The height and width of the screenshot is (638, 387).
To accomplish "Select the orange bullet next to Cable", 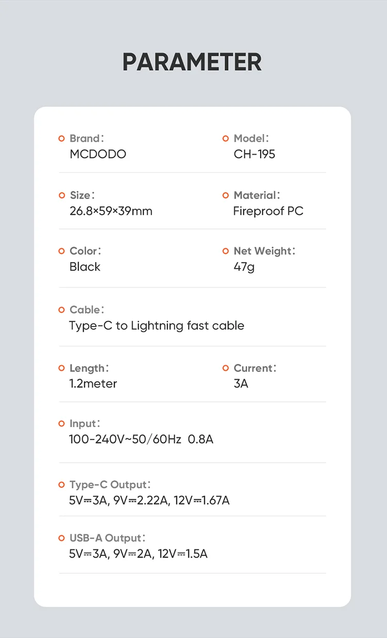I will 62,310.
